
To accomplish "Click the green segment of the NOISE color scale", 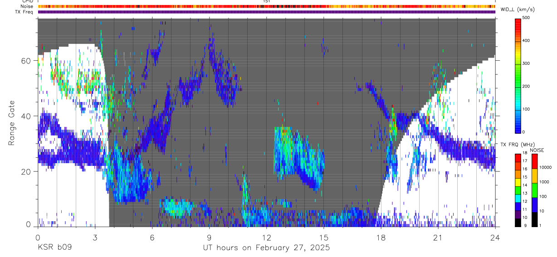I will (534, 190).
